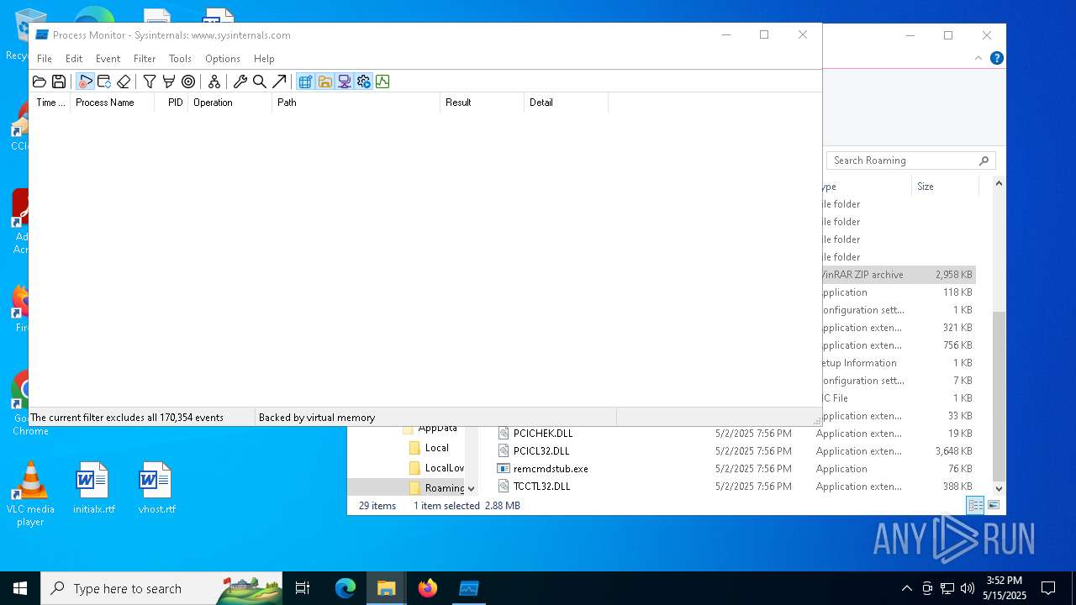Viewport: 1076px width, 605px height.
Task: Click the Process Name column header
Action: point(113,103)
